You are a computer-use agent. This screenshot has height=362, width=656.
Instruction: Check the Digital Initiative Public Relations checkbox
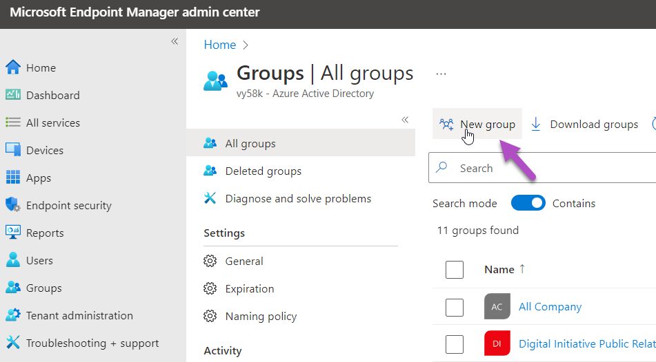tap(455, 345)
